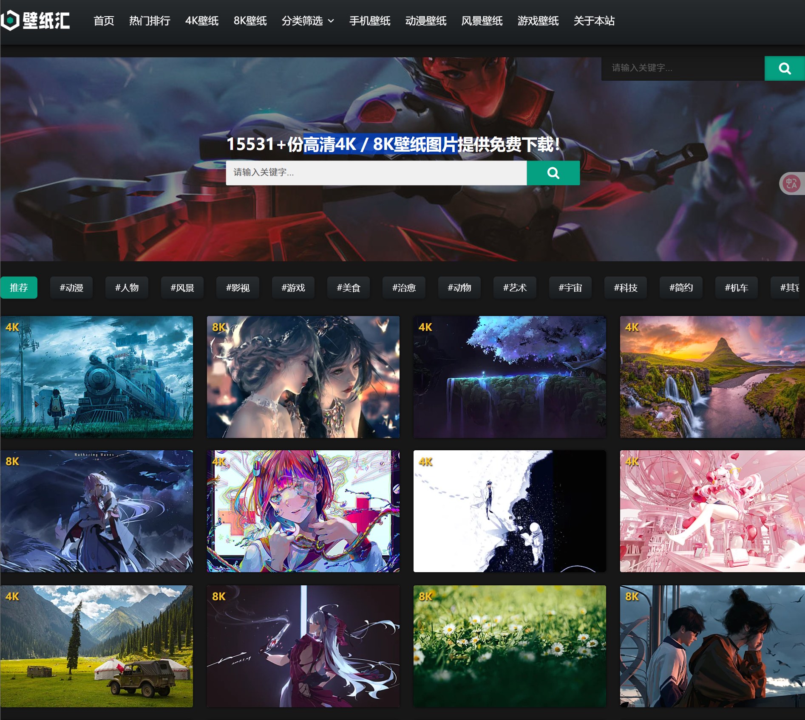
Task: Expand the 分类筛选 dropdown menu
Action: pyautogui.click(x=307, y=21)
